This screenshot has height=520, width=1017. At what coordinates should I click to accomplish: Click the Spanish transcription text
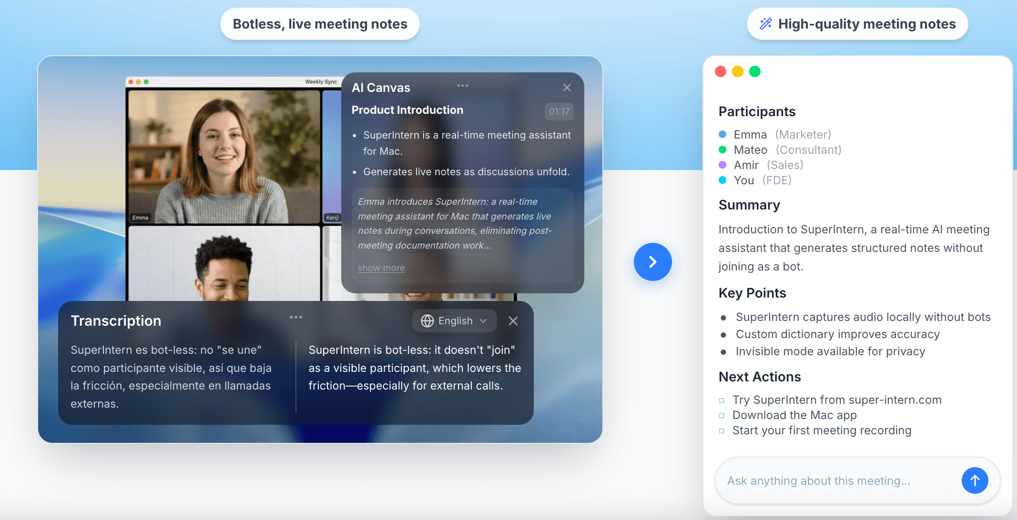coord(172,377)
